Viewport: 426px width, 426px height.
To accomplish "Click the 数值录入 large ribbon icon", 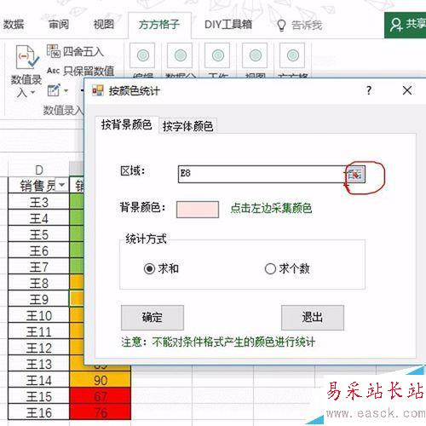I will (26, 57).
